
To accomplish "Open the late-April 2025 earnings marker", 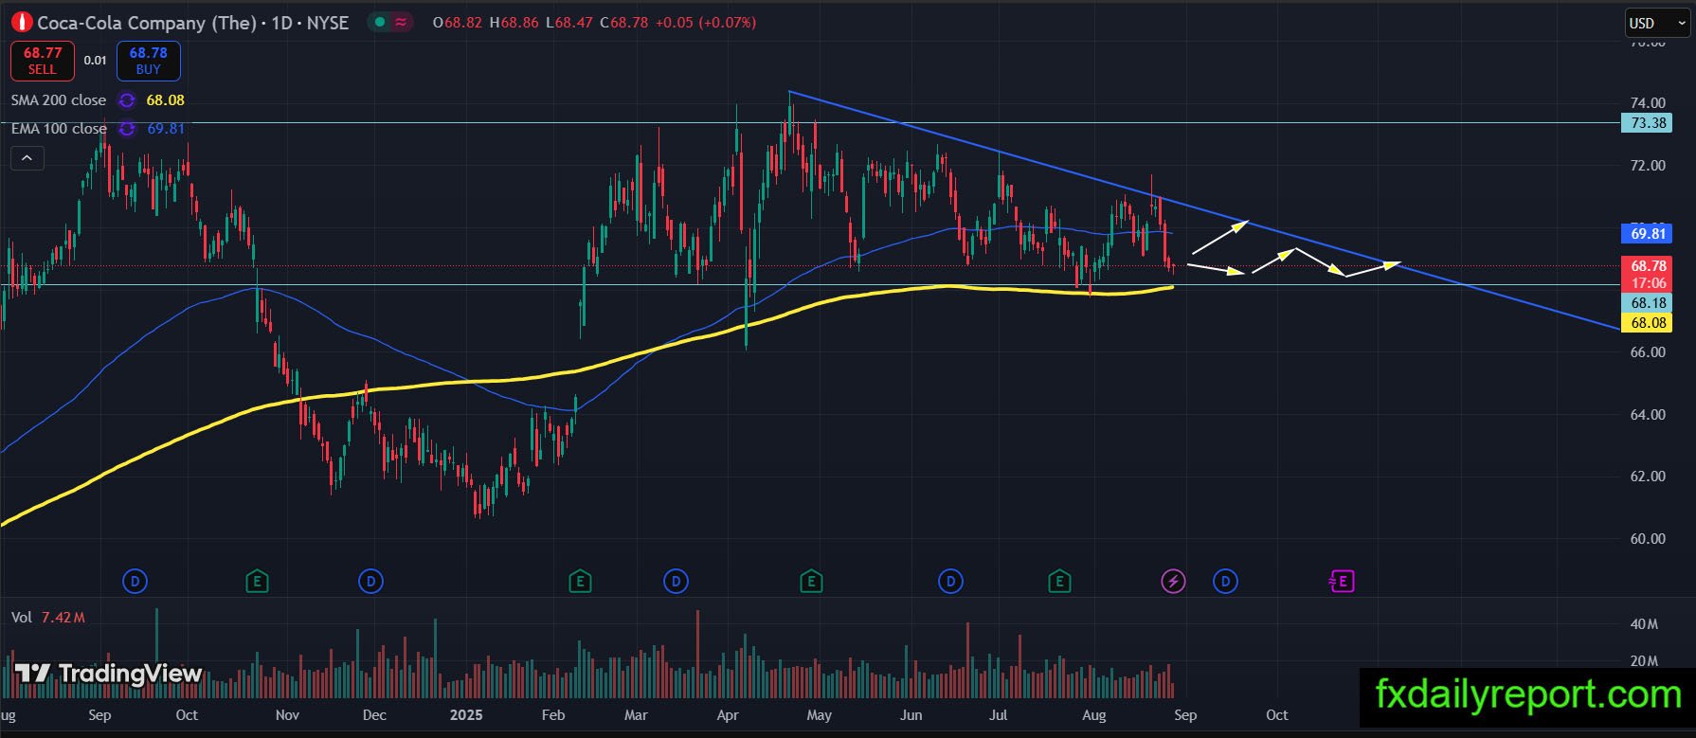I will [x=811, y=581].
